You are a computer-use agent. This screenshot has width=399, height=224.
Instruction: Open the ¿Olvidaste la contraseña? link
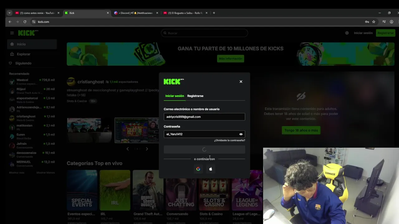[229, 140]
